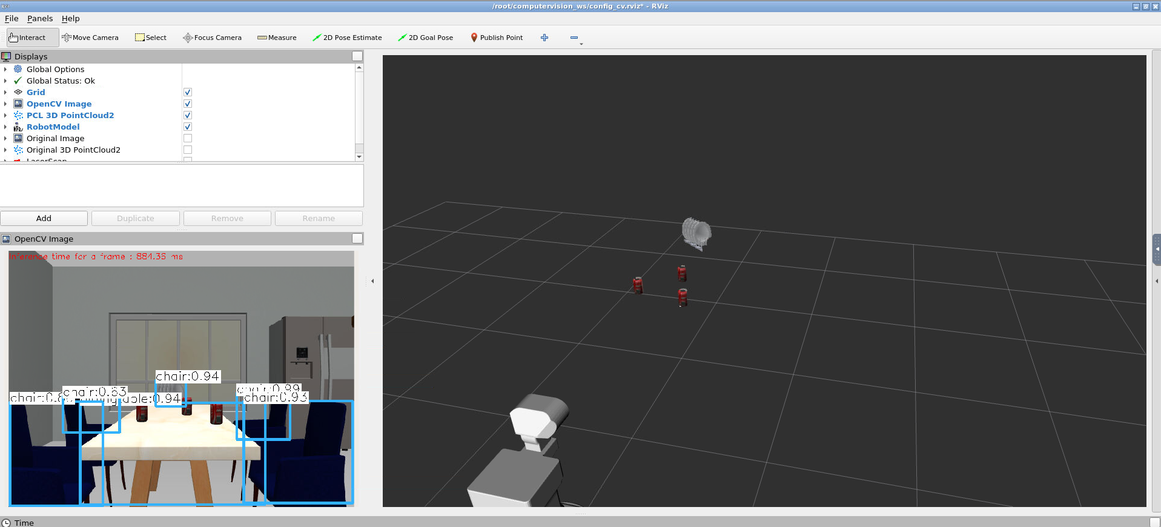Image resolution: width=1161 pixels, height=527 pixels.
Task: Activate the Publish Point tool
Action: coord(497,38)
